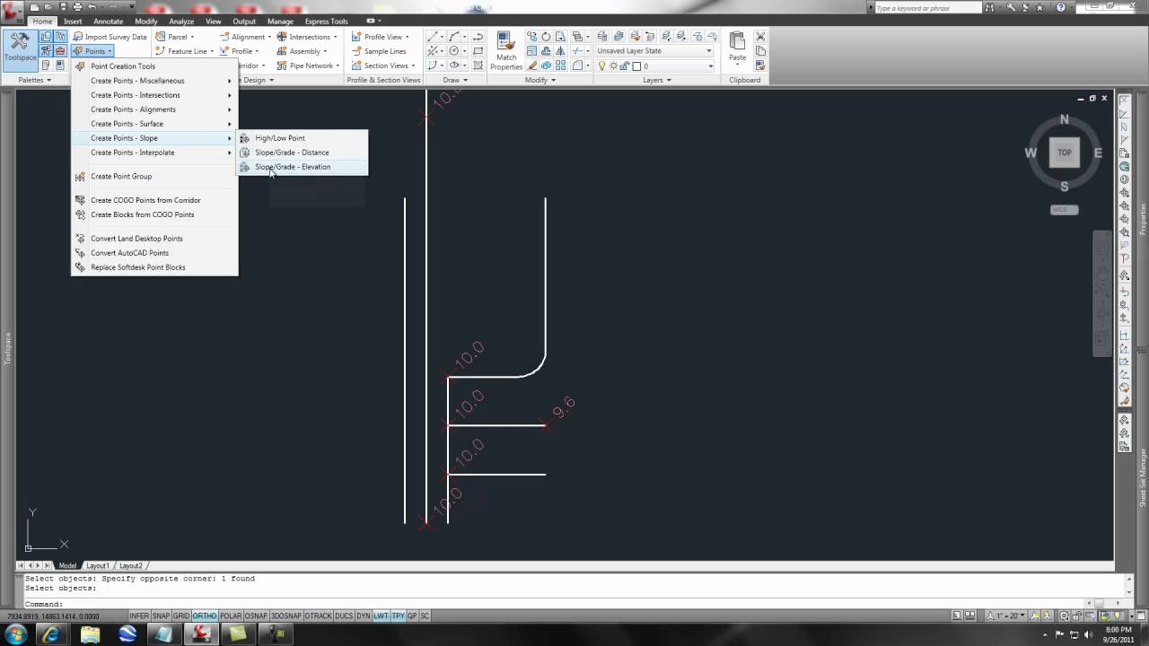Click the Feature Line icon

pyautogui.click(x=161, y=51)
